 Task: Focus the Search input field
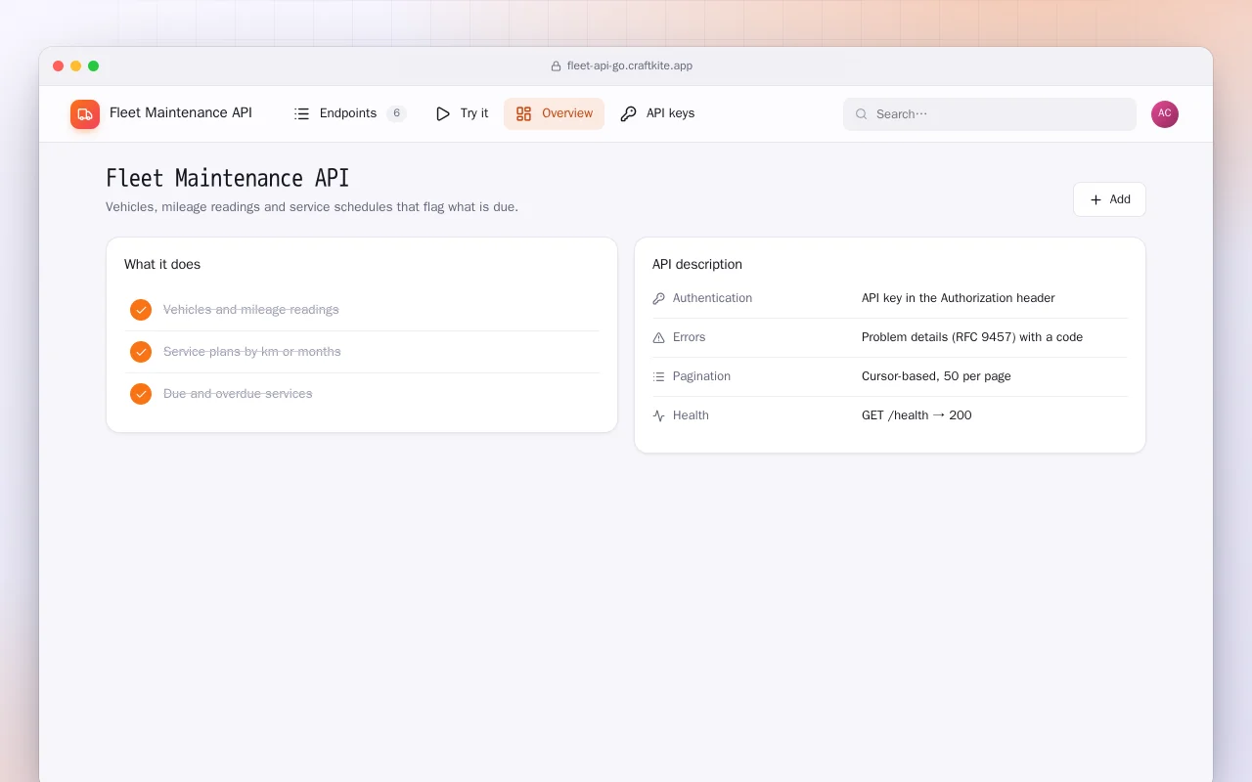tap(990, 114)
